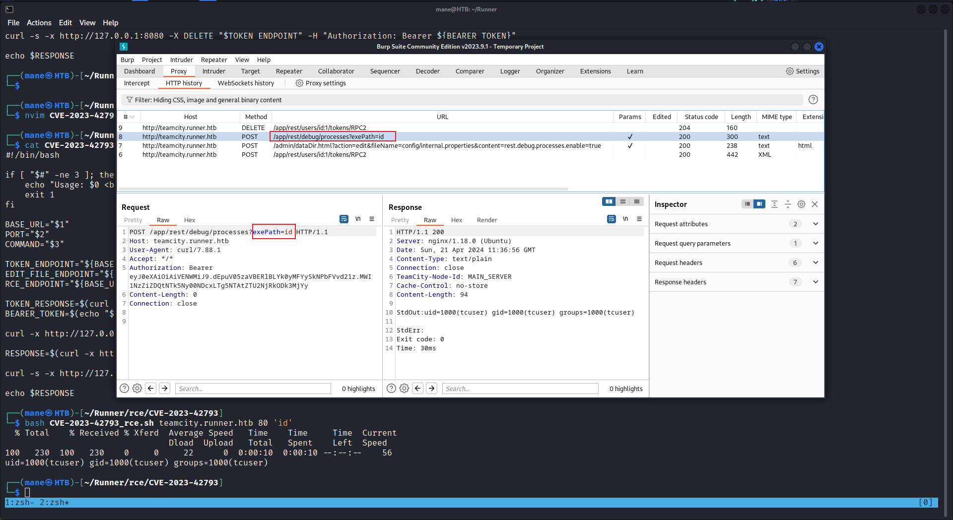Sort history by # column dropdown arrow
The image size is (953, 520).
(132, 117)
